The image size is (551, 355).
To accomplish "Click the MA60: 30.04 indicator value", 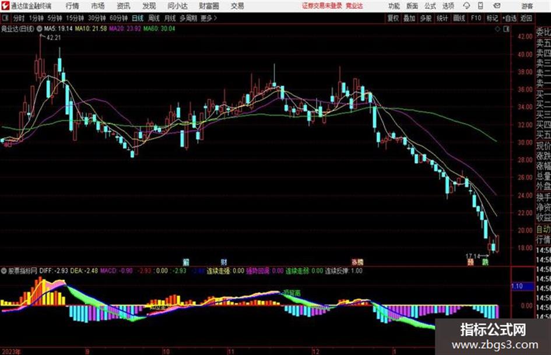I will click(159, 29).
